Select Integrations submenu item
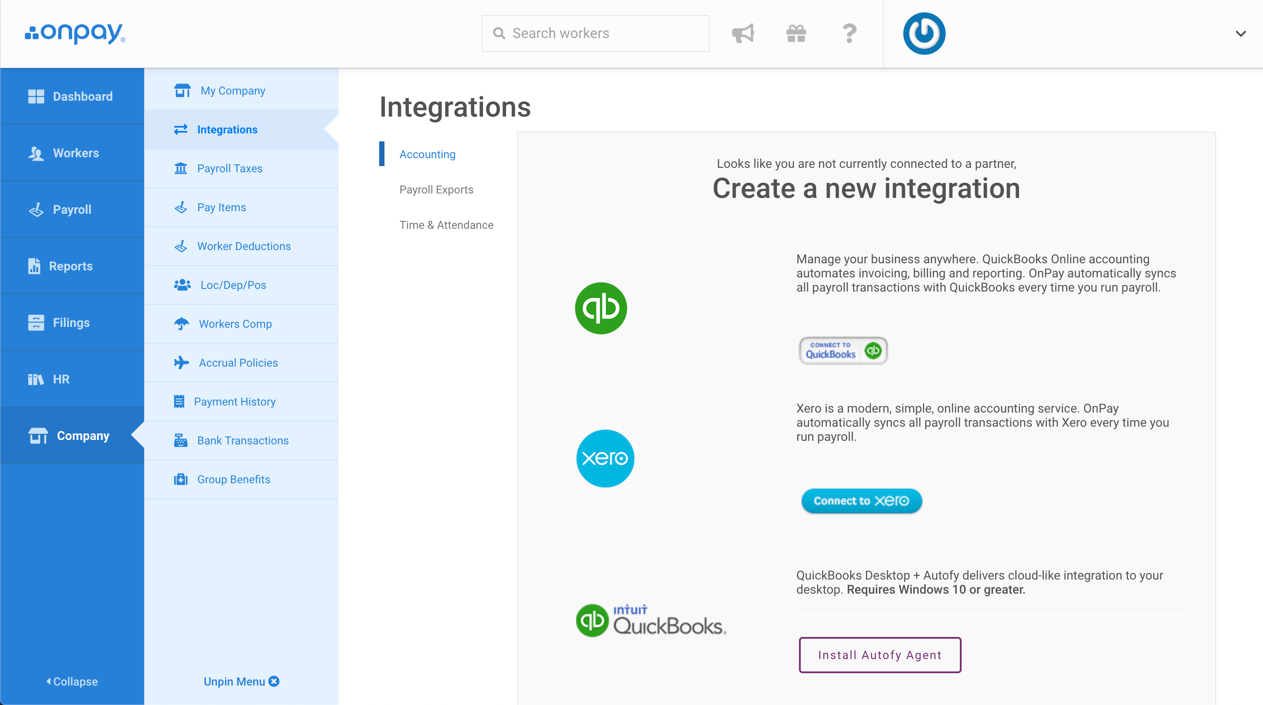 click(241, 129)
